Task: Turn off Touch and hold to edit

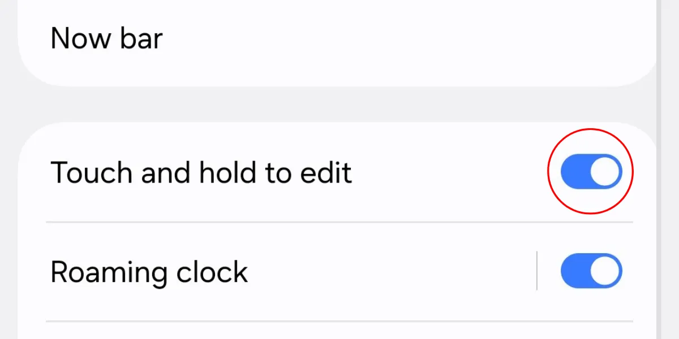Action: pyautogui.click(x=591, y=172)
